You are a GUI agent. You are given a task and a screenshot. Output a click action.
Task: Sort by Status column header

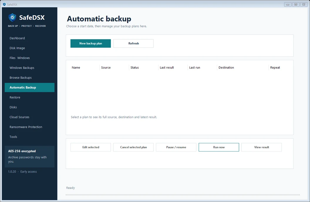click(x=144, y=68)
